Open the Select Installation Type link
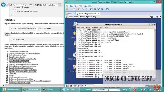The height and width of the screenshot is (92, 164). tap(18, 55)
